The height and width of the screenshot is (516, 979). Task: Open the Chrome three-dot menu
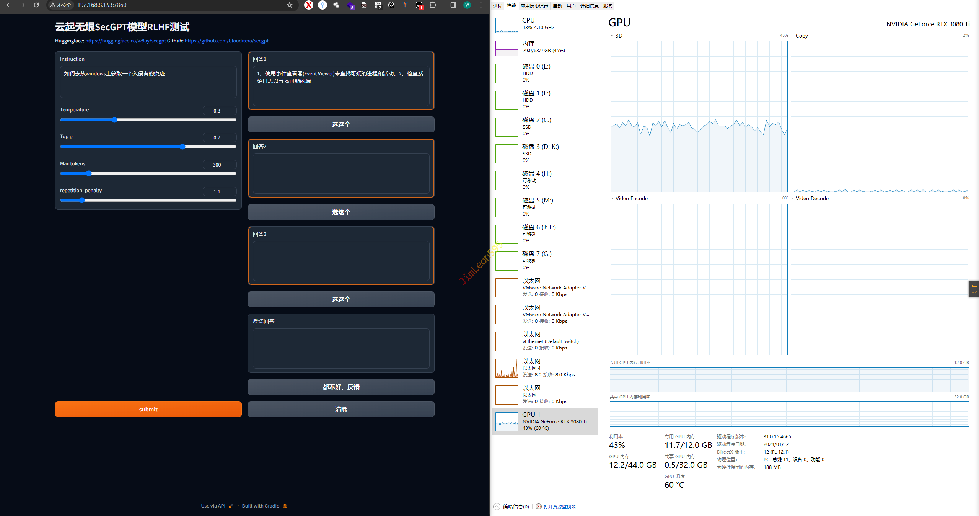tap(481, 5)
